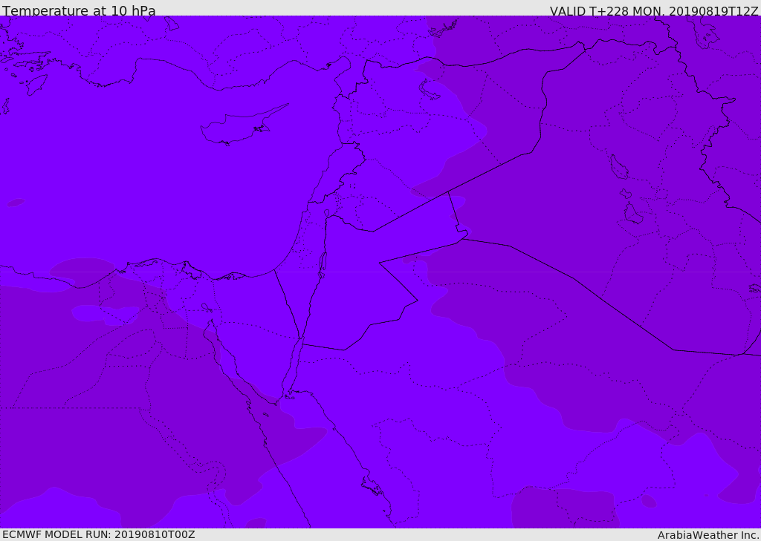Click the 'ECMWF MODEL RUN: 20190810T00Z' text
Screen dimensions: 761x541
(99, 534)
